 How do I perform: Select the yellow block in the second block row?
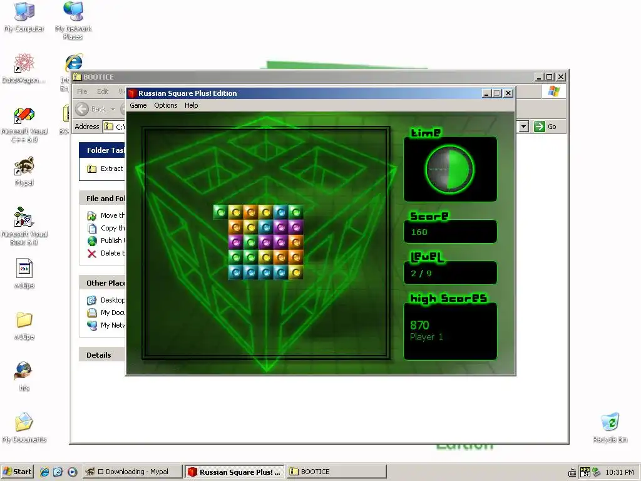[250, 227]
